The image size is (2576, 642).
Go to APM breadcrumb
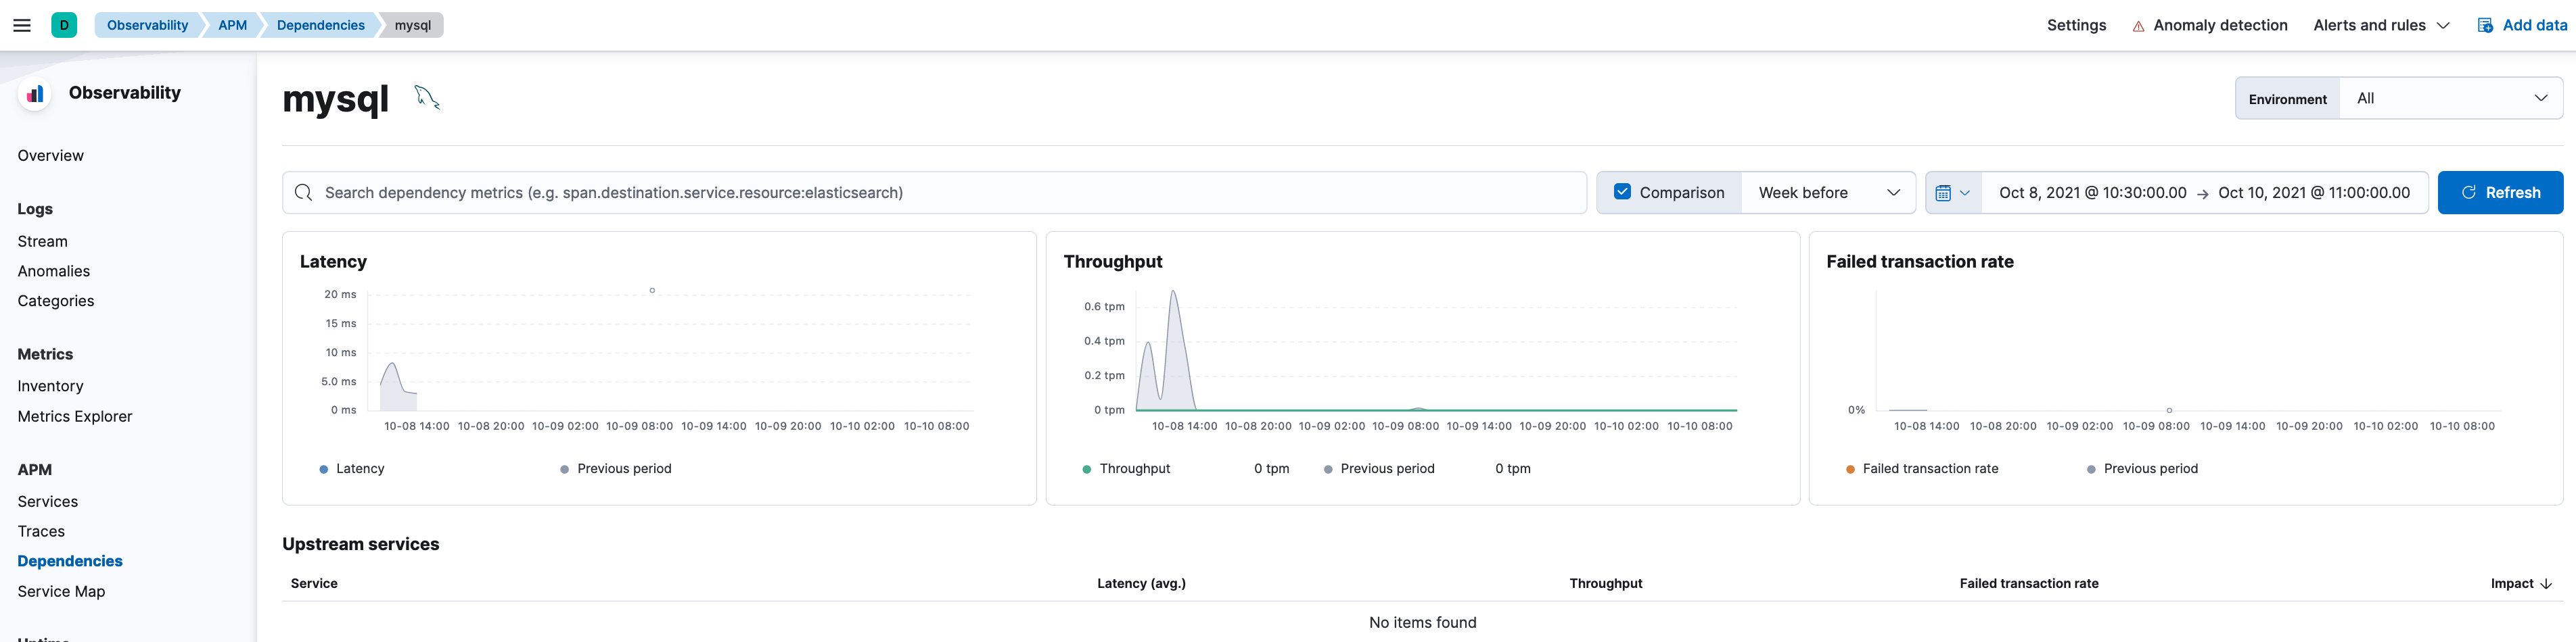click(233, 25)
